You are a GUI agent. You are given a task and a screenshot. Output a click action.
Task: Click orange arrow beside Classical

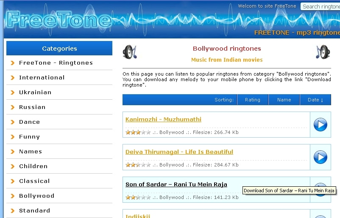coord(13,181)
